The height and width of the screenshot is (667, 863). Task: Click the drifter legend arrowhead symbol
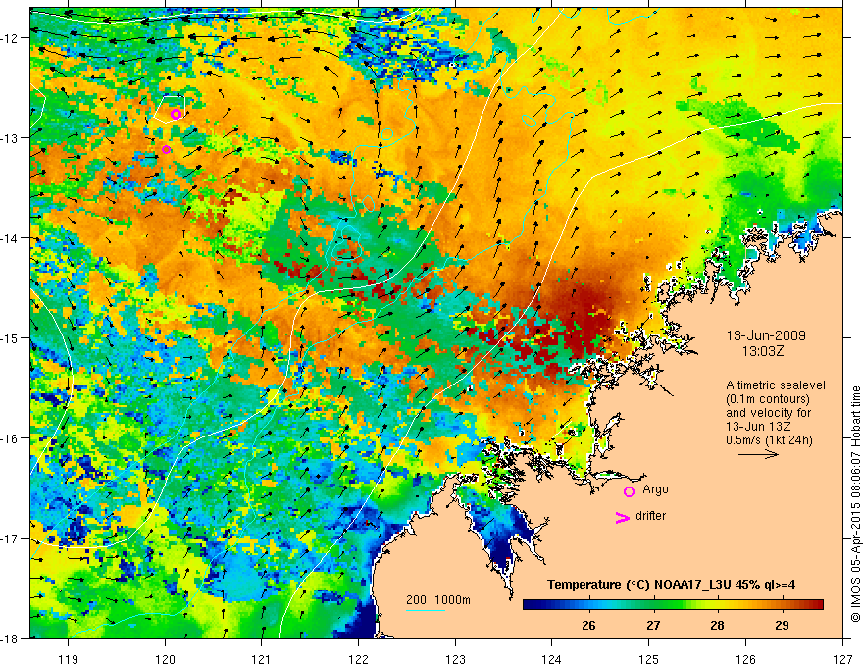[622, 518]
